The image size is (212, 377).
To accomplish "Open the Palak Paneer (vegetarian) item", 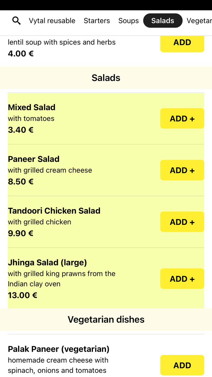I will 58,349.
